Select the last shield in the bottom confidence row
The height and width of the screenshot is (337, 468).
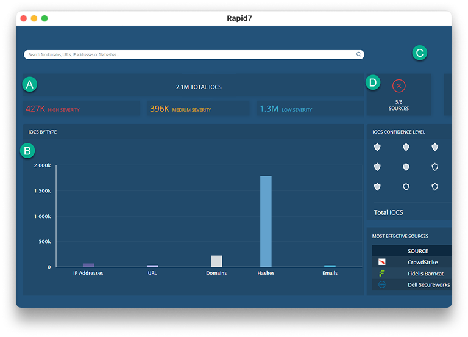point(435,187)
